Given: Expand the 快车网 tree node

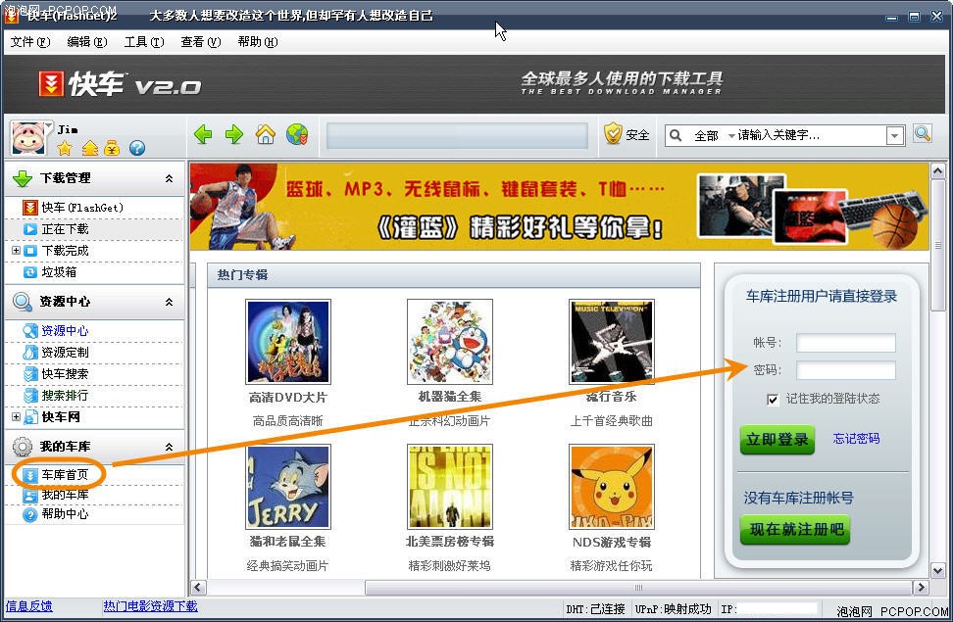Looking at the screenshot, I should pos(16,416).
